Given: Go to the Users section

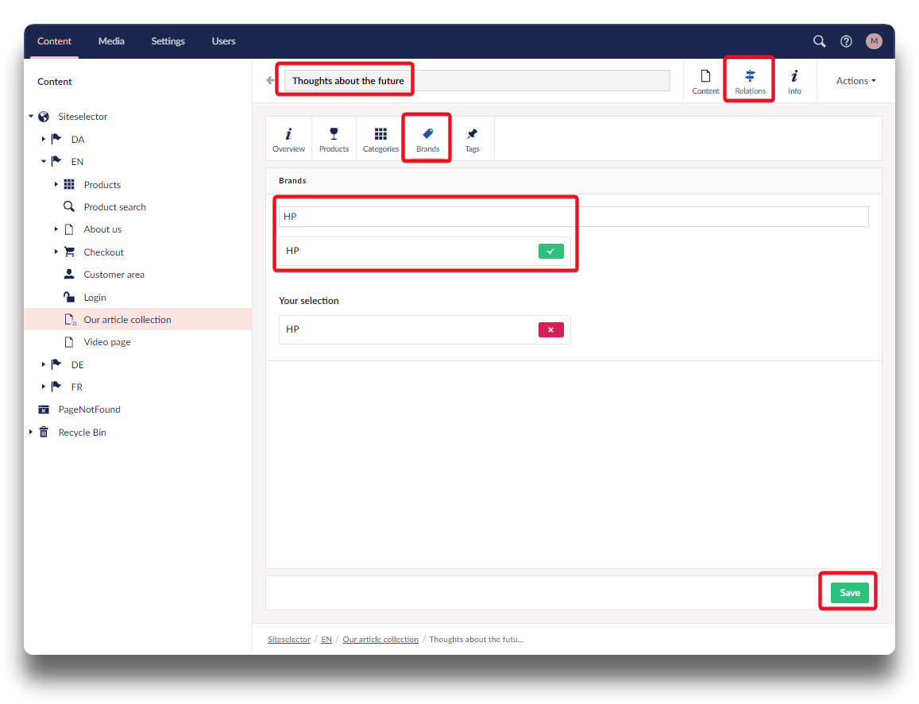Looking at the screenshot, I should pos(223,41).
